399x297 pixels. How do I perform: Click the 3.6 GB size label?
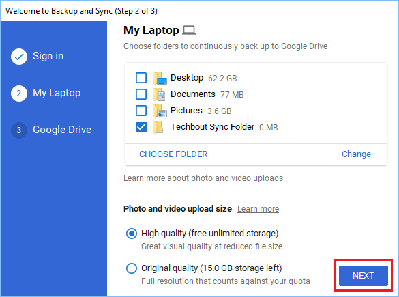point(220,111)
